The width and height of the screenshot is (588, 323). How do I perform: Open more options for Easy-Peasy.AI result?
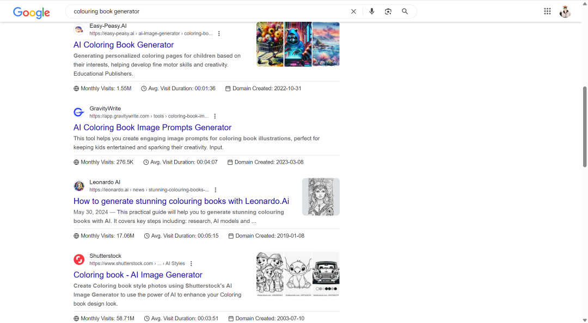[219, 34]
